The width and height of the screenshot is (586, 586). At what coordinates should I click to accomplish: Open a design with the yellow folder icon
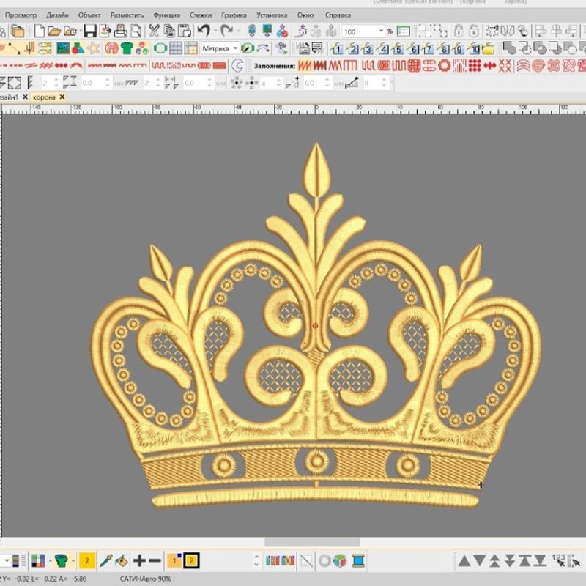tap(53, 31)
